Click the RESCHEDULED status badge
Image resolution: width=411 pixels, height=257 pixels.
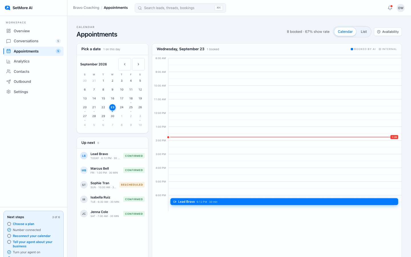click(132, 185)
